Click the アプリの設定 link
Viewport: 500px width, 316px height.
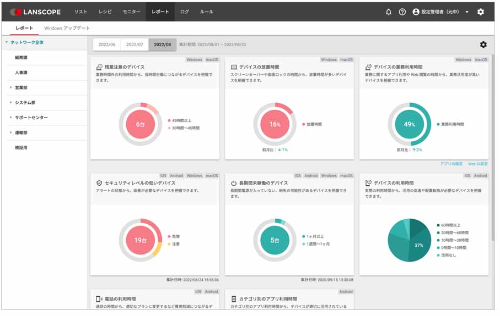(x=451, y=164)
